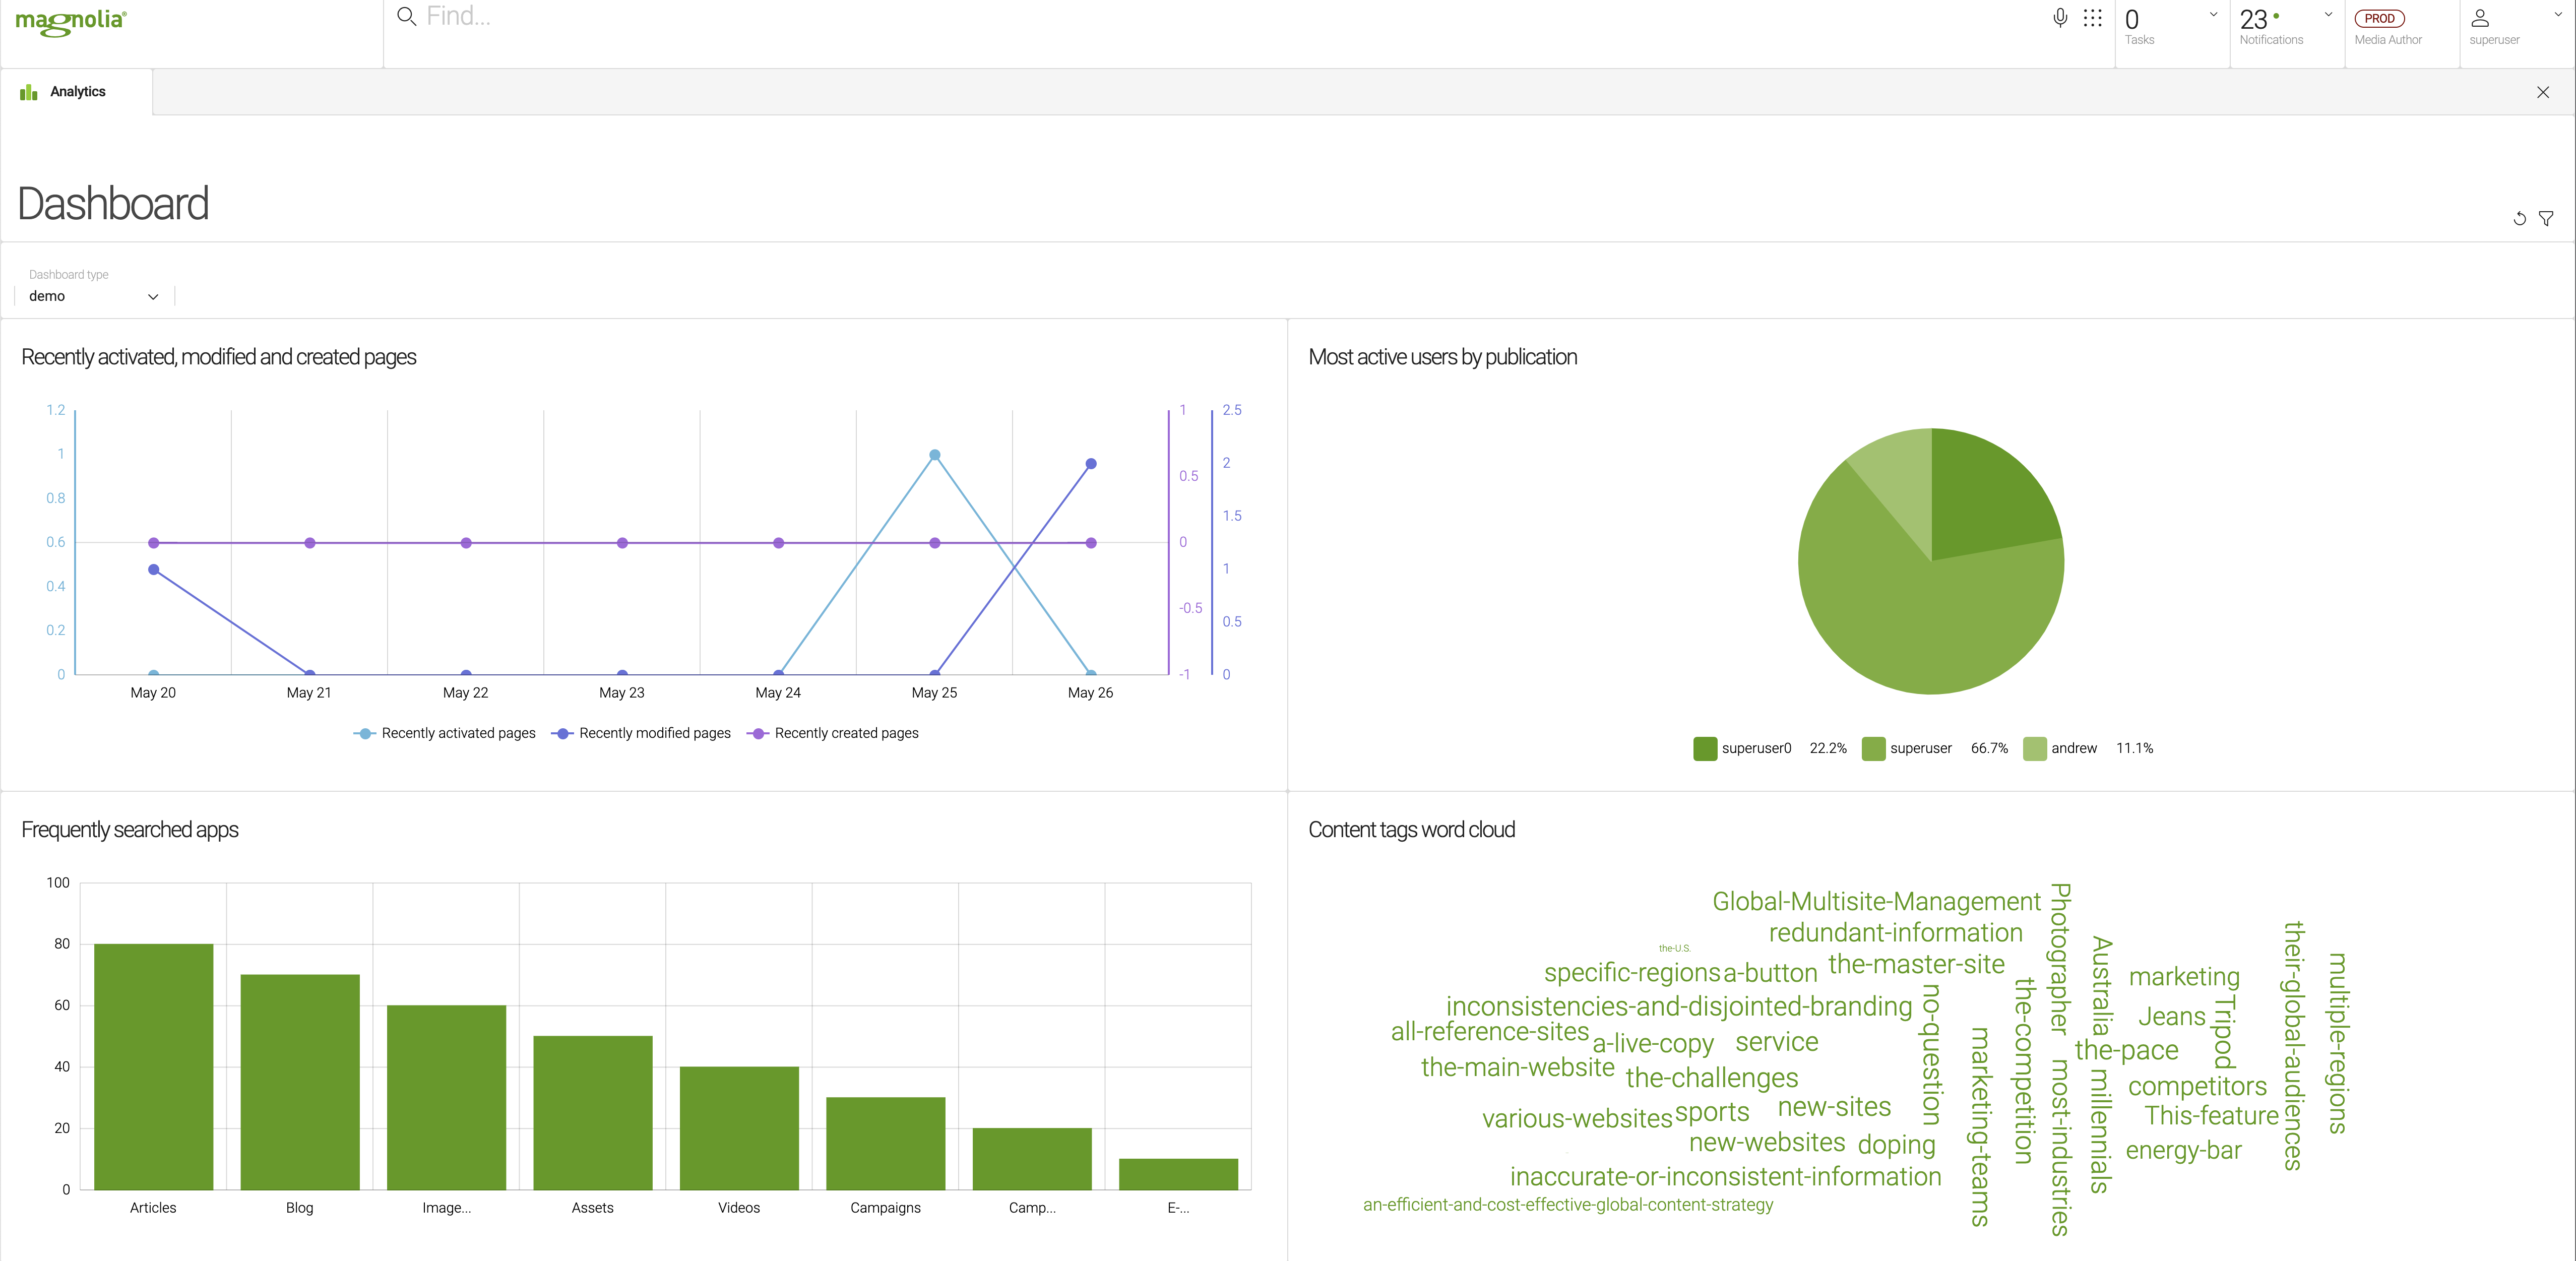Close the Analytics tab
This screenshot has height=1261, width=2576.
pyautogui.click(x=2543, y=91)
